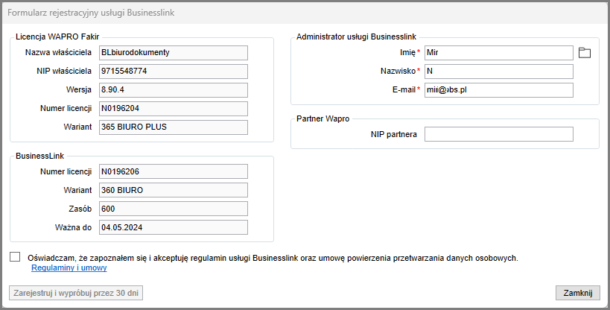
Task: Click the Oświadczam acceptance statement text
Action: [273, 258]
